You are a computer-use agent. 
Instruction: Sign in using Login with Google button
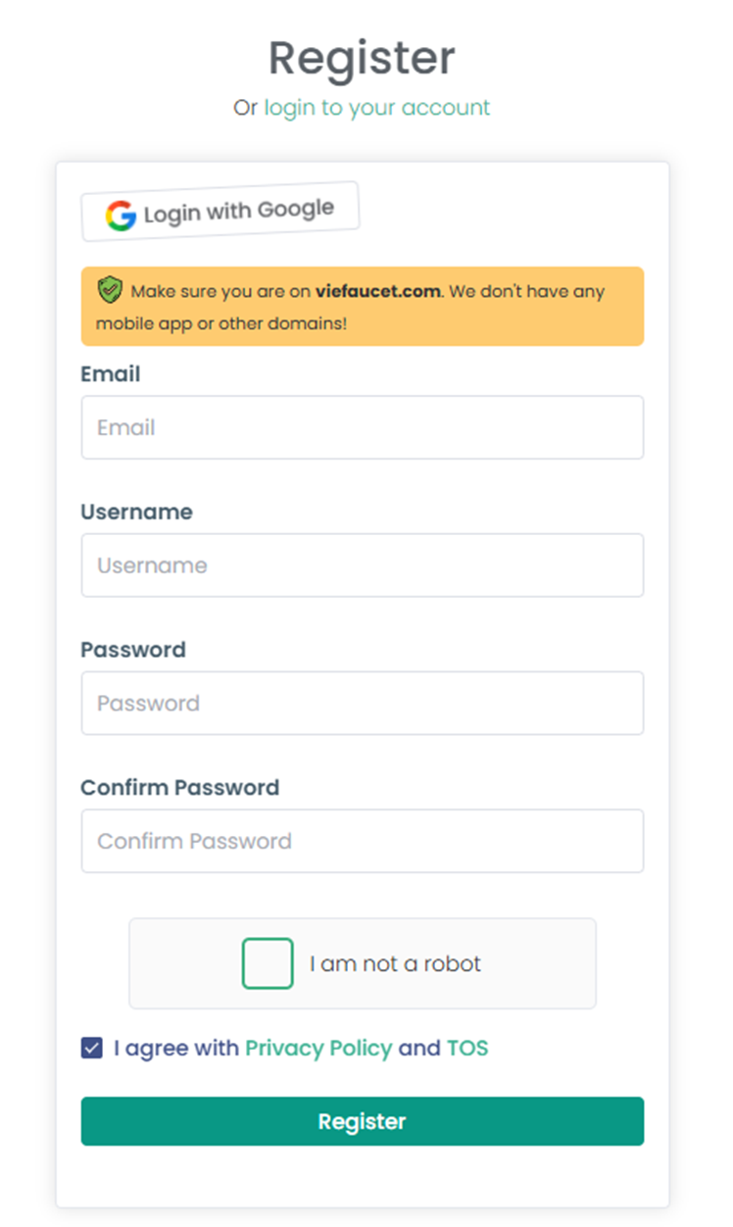pos(220,211)
